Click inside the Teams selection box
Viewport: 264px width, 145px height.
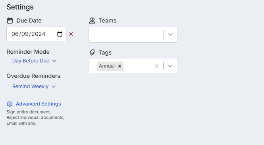click(x=126, y=34)
